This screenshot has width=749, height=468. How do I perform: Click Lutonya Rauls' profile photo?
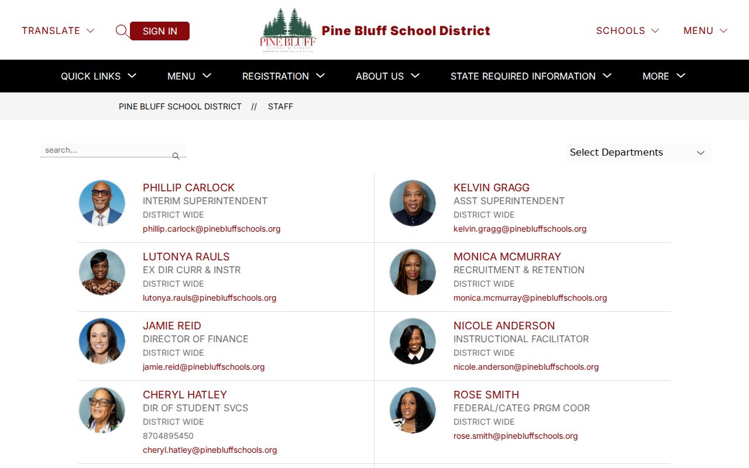pyautogui.click(x=102, y=272)
